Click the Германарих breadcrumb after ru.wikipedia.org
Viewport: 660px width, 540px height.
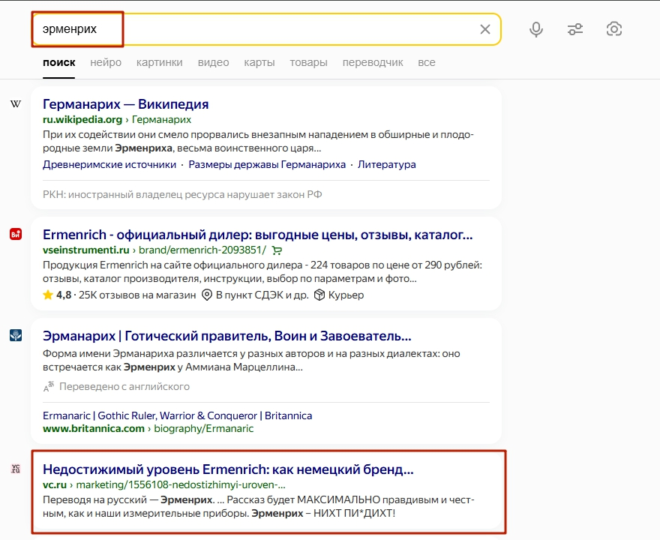[162, 119]
